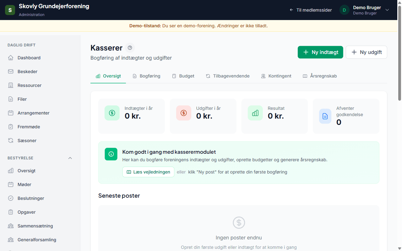Viewport: 402px width, 251px height.
Task: Click the Arrangementer calendar icon
Action: coord(11,113)
